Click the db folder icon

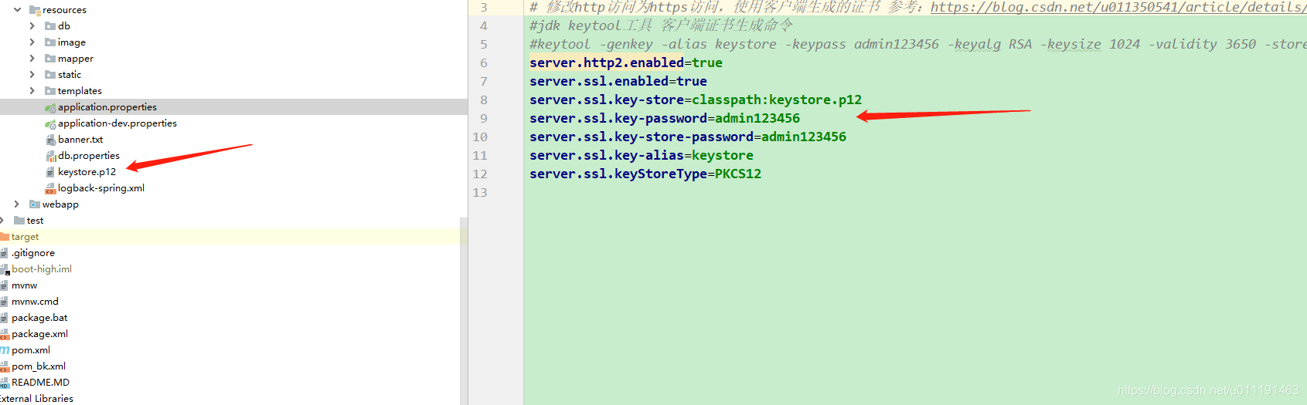click(x=50, y=26)
